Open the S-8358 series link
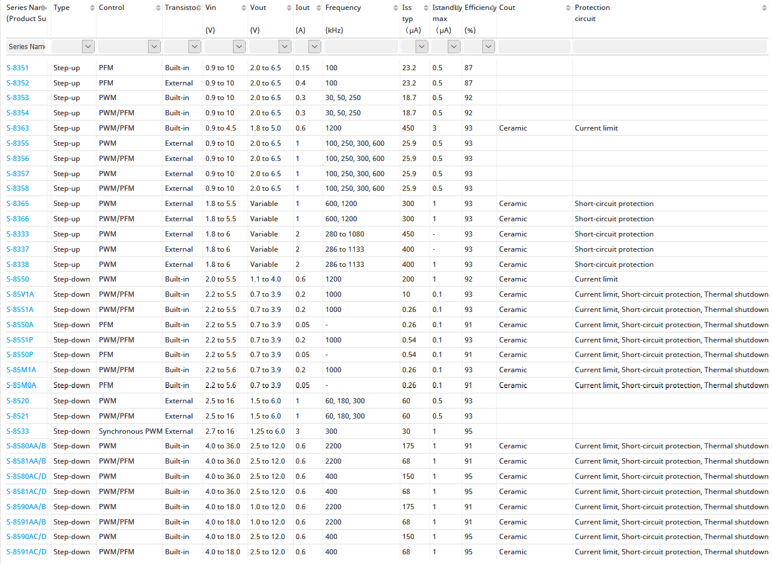The height and width of the screenshot is (566, 772). point(18,188)
